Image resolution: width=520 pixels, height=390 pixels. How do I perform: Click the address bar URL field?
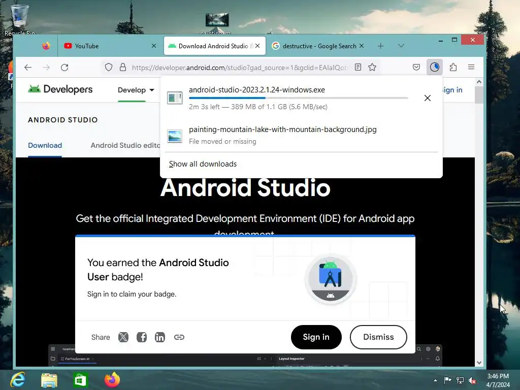[240, 68]
